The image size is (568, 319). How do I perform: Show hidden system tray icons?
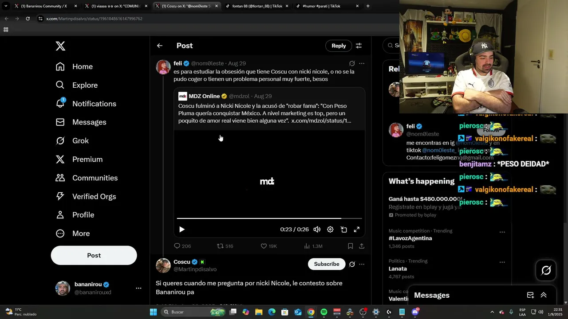pyautogui.click(x=492, y=312)
